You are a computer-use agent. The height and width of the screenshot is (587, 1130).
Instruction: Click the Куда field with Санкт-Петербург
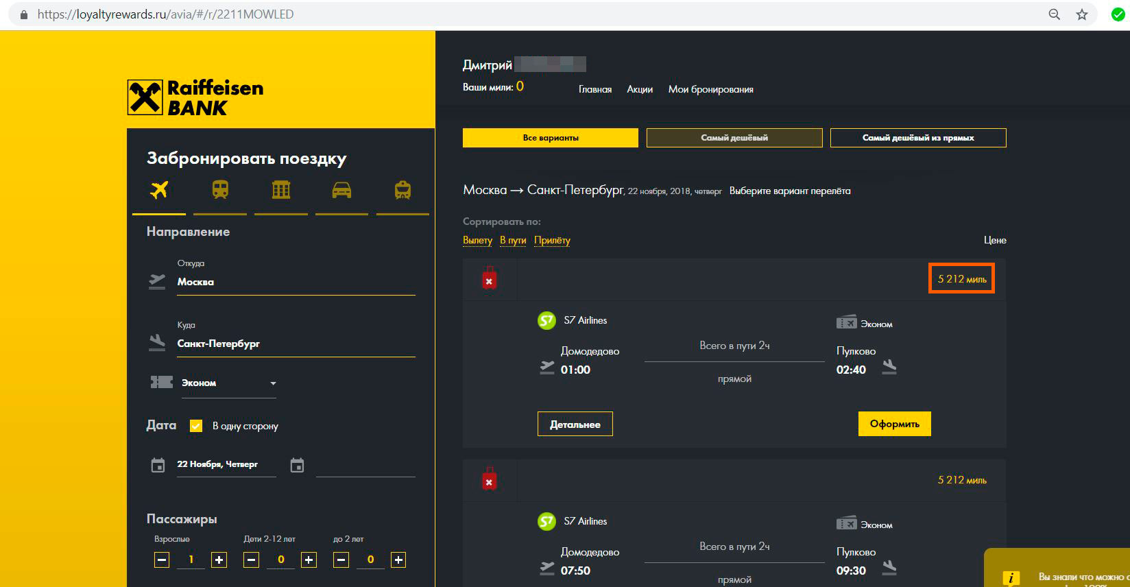296,344
